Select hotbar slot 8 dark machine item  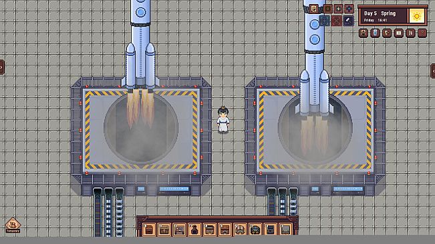click(x=255, y=229)
